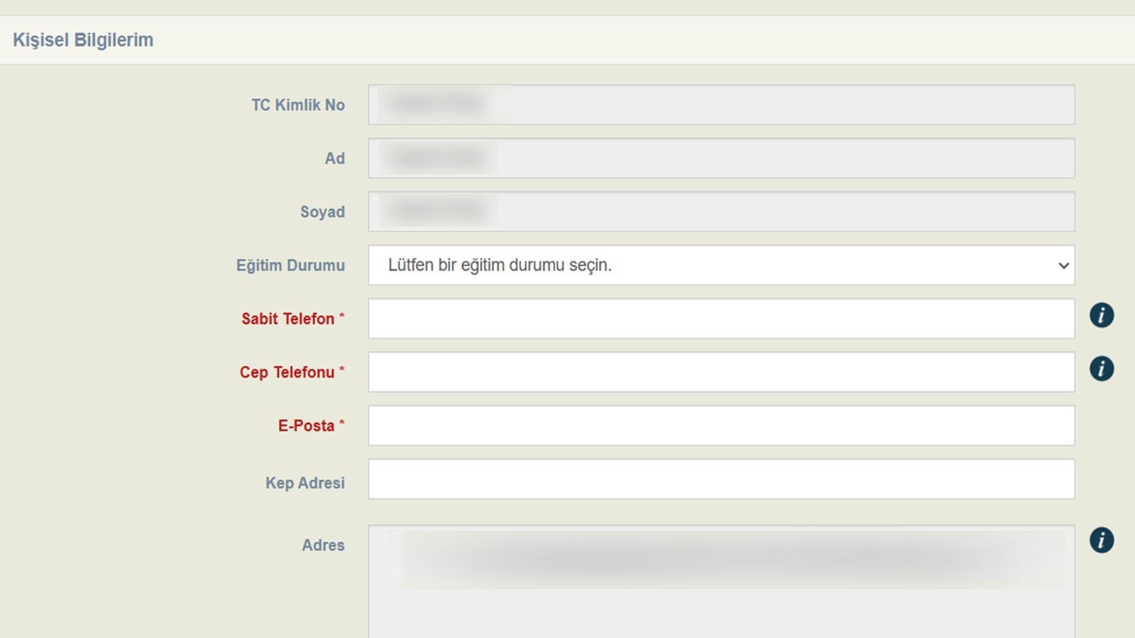The image size is (1135, 638).
Task: Click the TC Kimlik No label
Action: [x=298, y=105]
